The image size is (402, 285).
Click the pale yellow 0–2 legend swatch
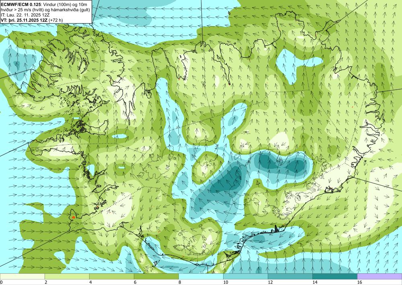[22, 277]
